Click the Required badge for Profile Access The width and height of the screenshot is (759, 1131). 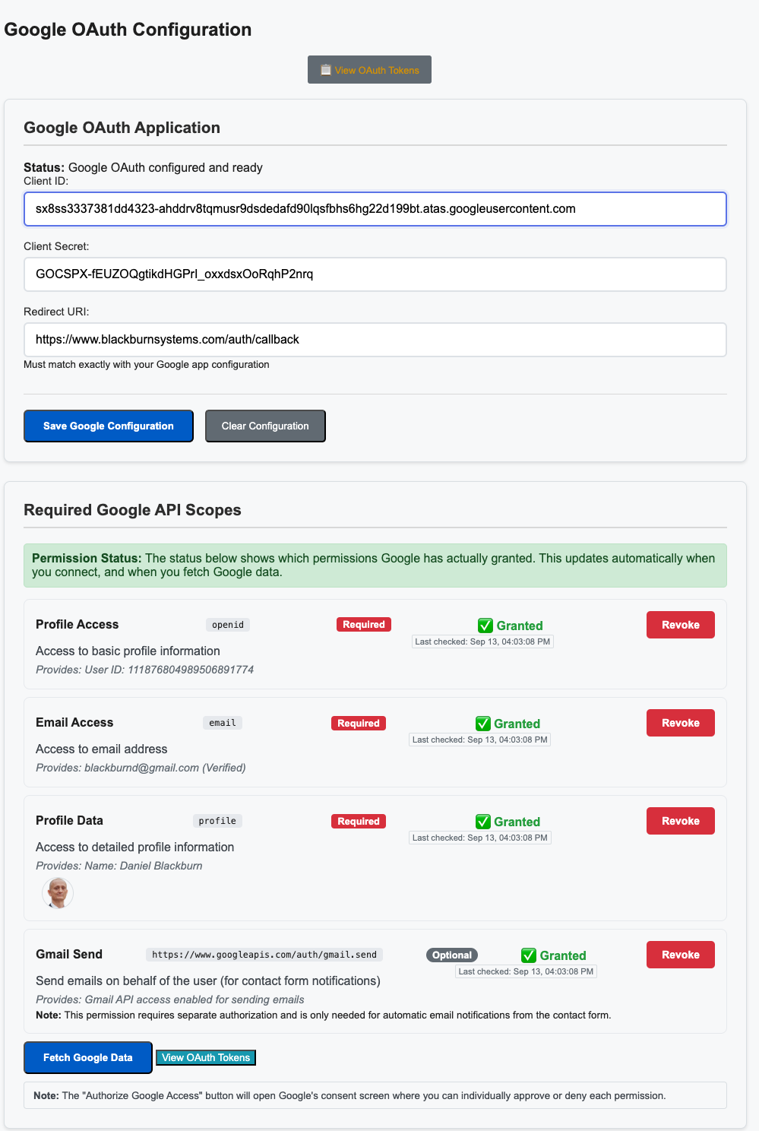coord(364,625)
